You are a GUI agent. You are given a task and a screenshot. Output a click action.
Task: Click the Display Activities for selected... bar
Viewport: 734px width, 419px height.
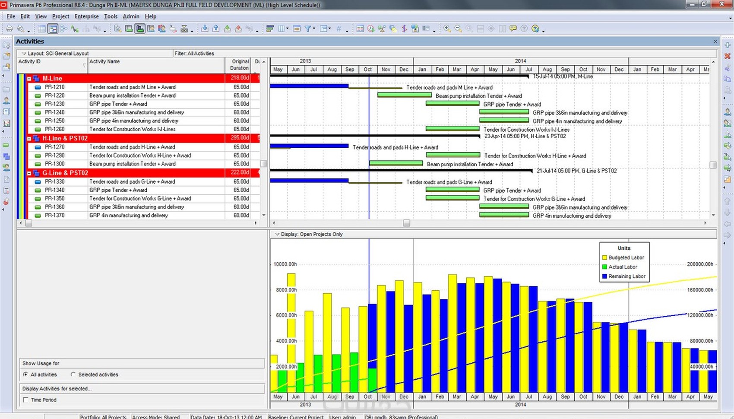142,388
